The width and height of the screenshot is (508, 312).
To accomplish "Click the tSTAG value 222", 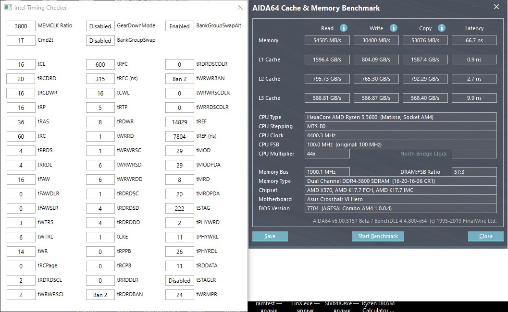I will (179, 208).
